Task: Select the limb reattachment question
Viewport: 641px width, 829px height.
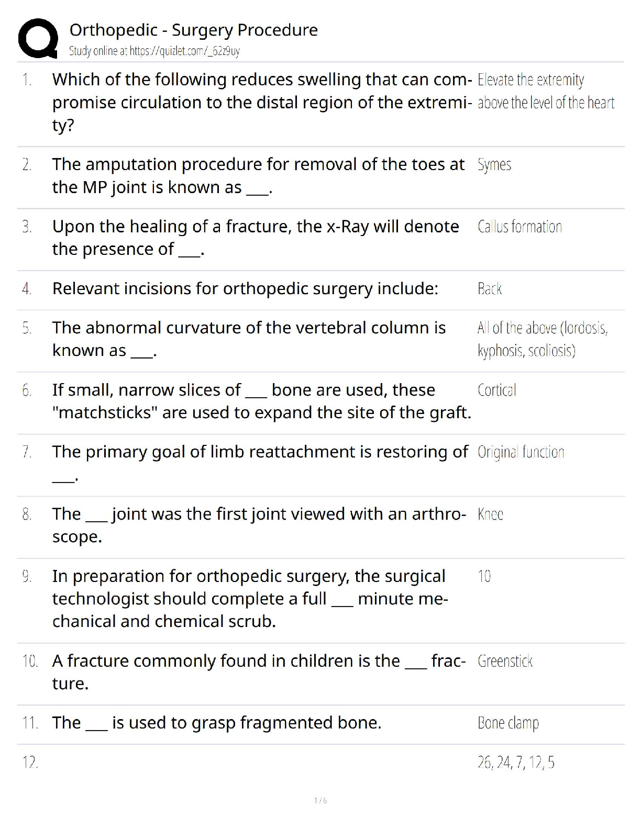Action: [260, 452]
